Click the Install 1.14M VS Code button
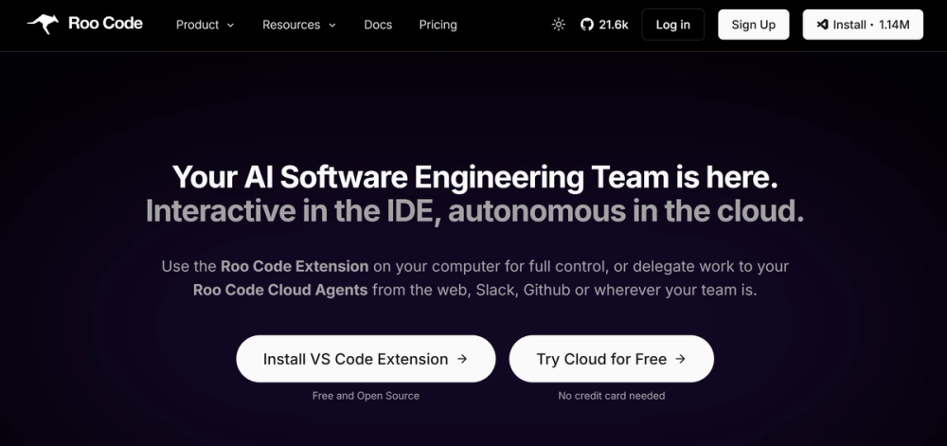 click(863, 25)
